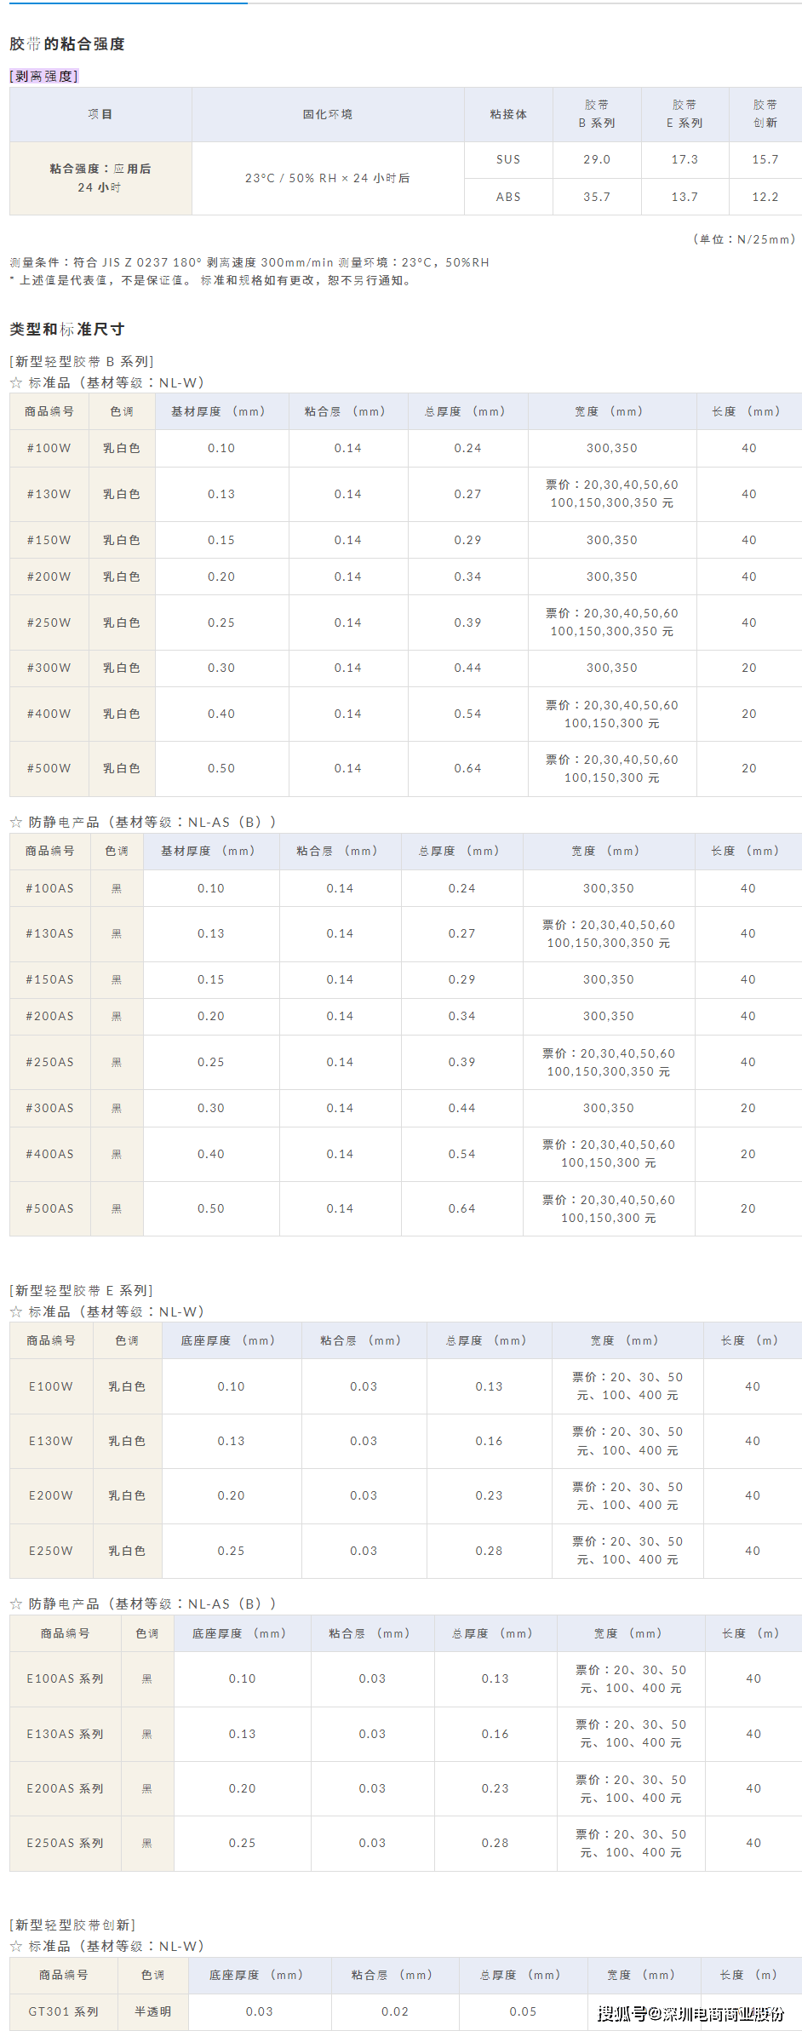Click the E250AS 系列 product cell
Viewport: 802px width, 2031px height.
[x=66, y=1844]
